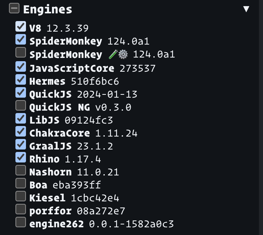The image size is (263, 235).
Task: Click the porffor label text
Action: click(x=50, y=211)
